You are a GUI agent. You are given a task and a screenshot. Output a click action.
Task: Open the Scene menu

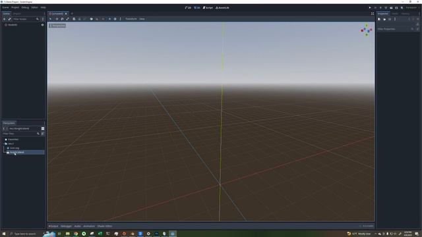pyautogui.click(x=5, y=7)
